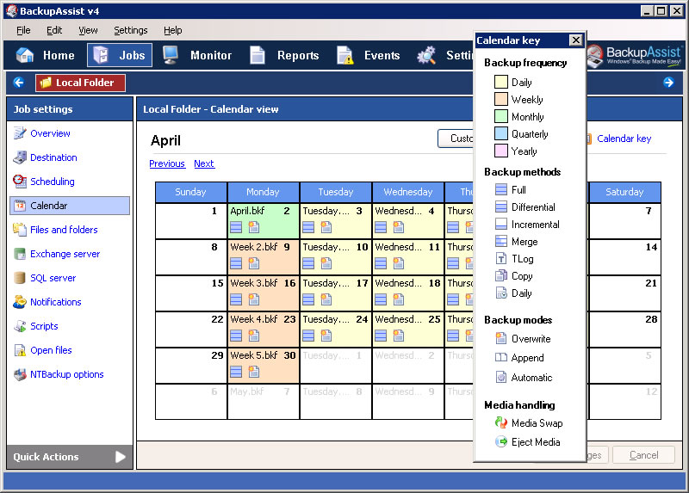Click the Monitor screen icon

click(x=170, y=55)
